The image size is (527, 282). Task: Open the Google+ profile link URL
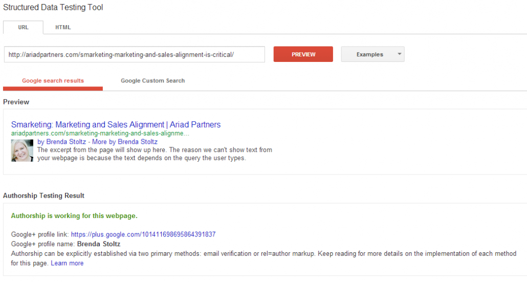click(x=143, y=234)
